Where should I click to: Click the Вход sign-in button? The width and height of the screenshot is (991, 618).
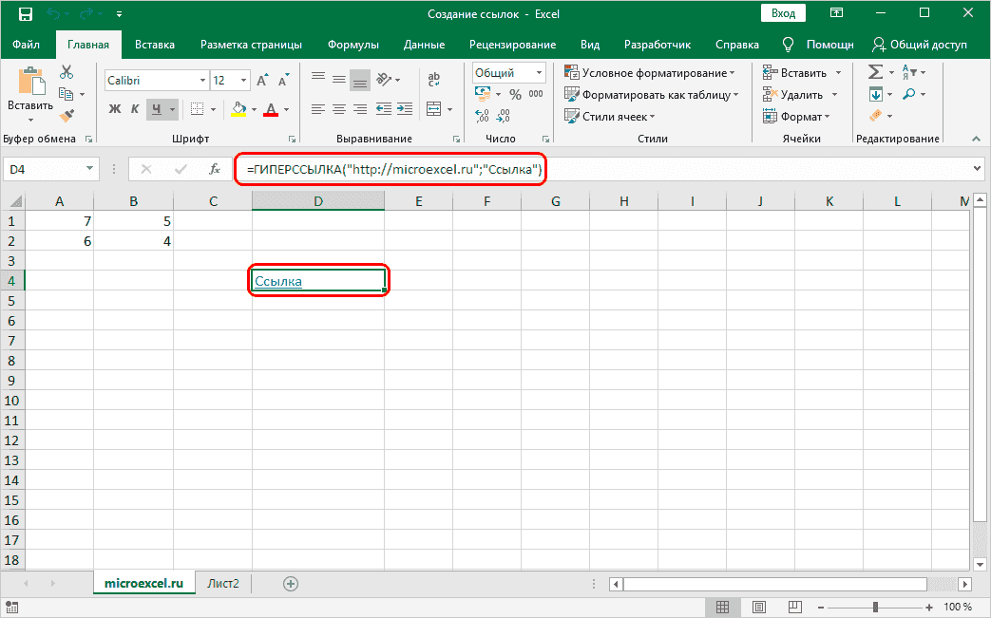pyautogui.click(x=783, y=13)
